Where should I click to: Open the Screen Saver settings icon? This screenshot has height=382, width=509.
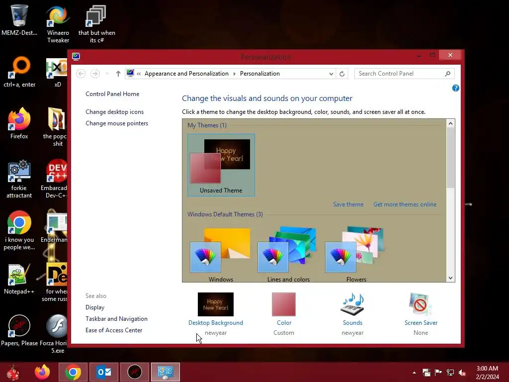coord(421,304)
